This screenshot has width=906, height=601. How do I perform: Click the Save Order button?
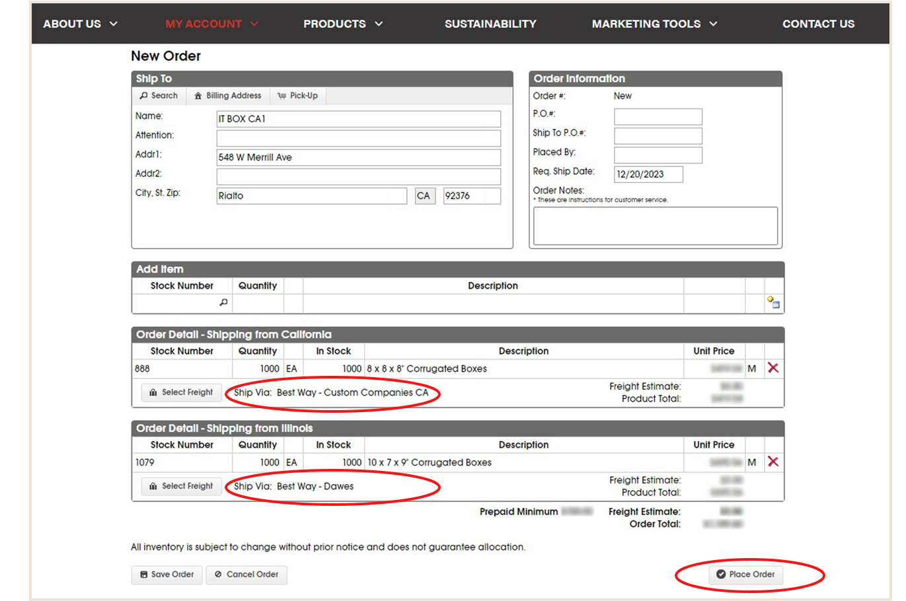coord(167,575)
